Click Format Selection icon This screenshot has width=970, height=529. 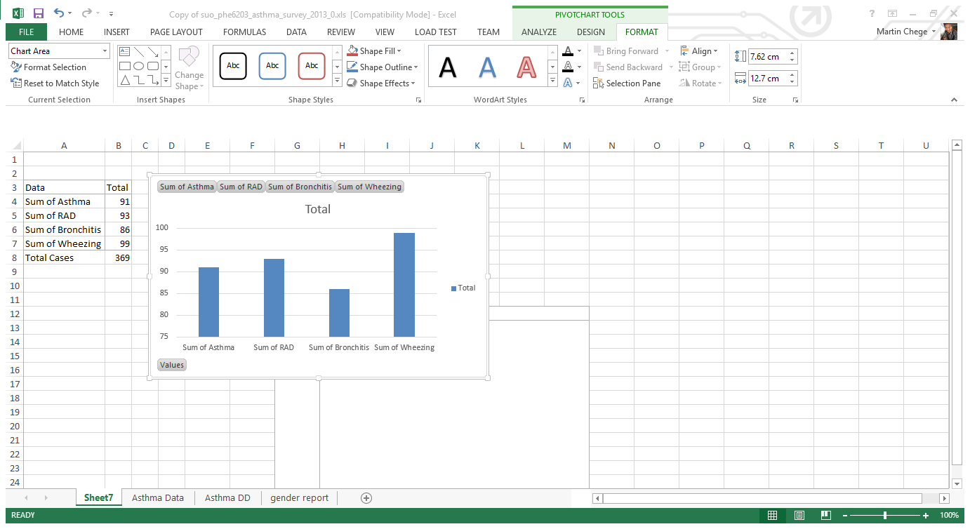[x=16, y=67]
